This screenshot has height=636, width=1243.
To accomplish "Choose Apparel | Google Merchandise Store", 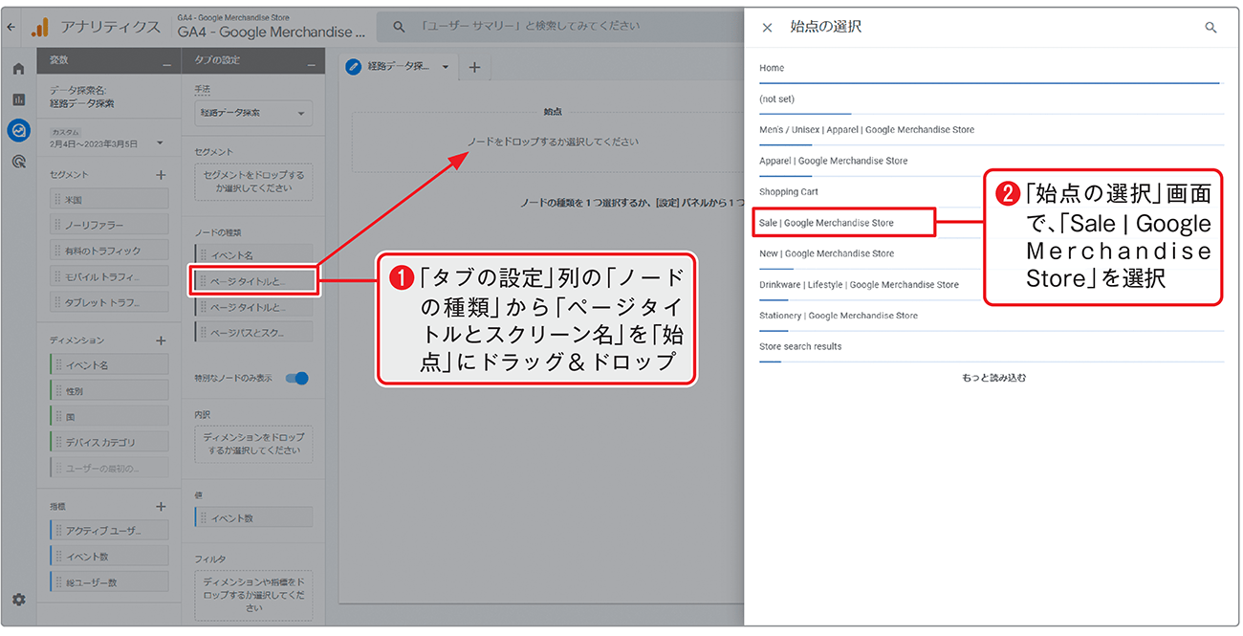I will click(992, 162).
